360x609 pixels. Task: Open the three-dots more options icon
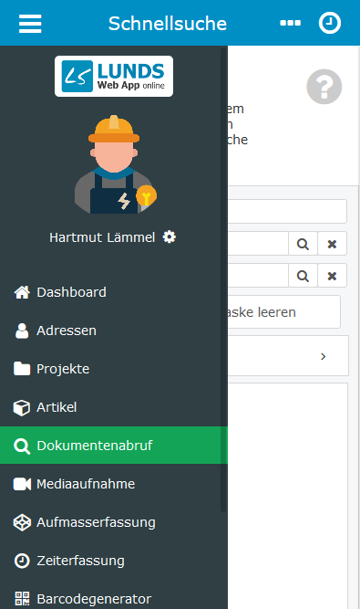290,24
